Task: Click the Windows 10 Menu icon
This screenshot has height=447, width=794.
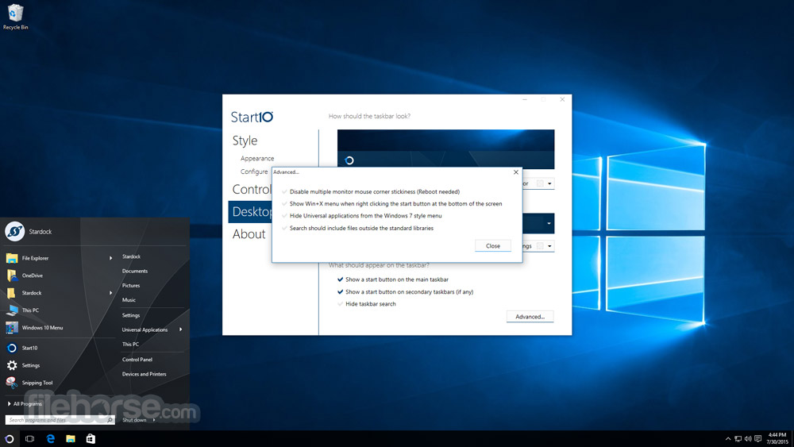Action: click(12, 328)
